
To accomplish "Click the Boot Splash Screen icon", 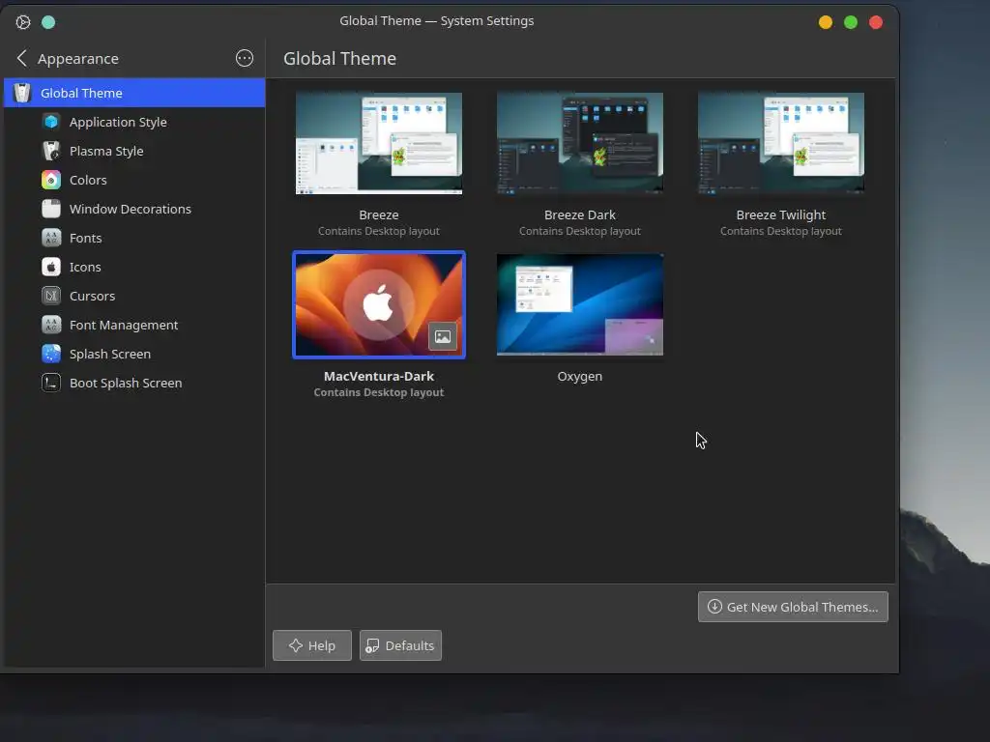I will point(51,383).
